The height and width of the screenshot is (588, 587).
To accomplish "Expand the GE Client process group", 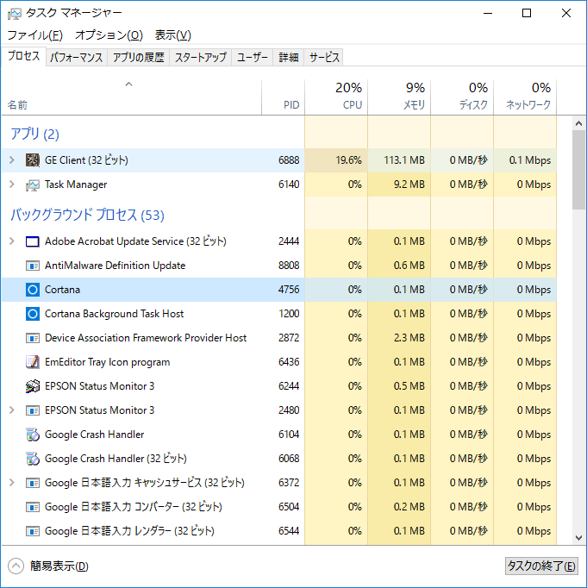I will coord(12,160).
